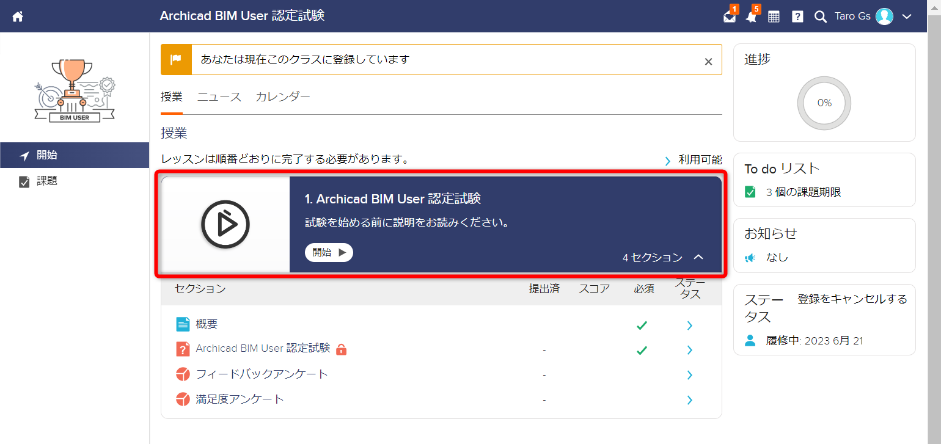The image size is (941, 444).
Task: Click the required checkmark in exam row
Action: 642,350
